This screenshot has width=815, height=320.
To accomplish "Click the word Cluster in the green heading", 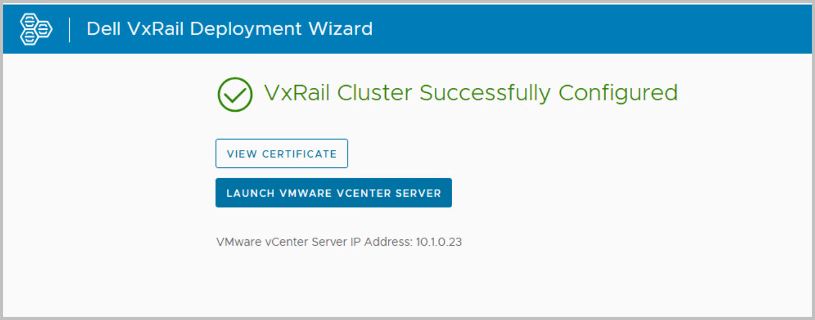I will [x=375, y=93].
